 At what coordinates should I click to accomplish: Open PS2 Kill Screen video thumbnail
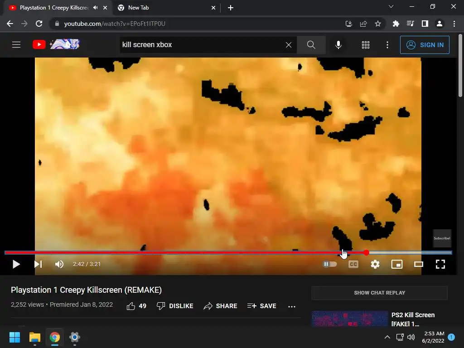click(x=350, y=319)
